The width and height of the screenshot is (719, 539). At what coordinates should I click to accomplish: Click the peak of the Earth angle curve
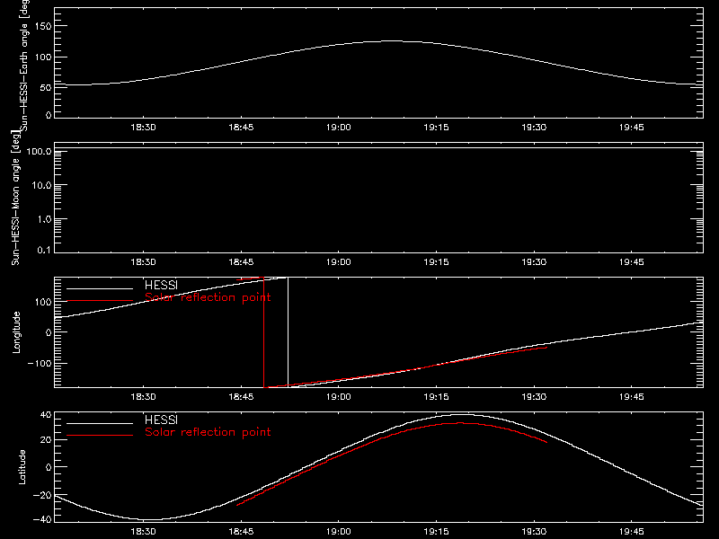pos(391,41)
